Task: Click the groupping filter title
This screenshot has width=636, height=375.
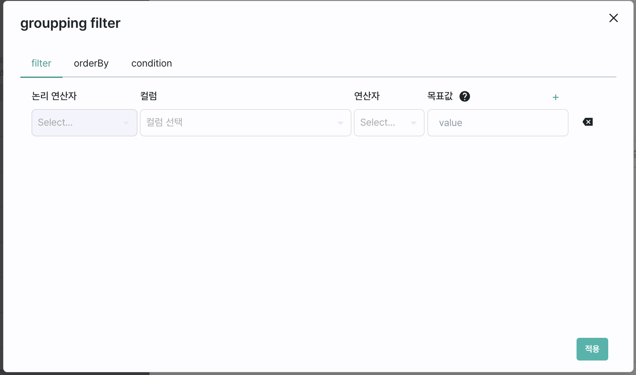Action: point(70,23)
